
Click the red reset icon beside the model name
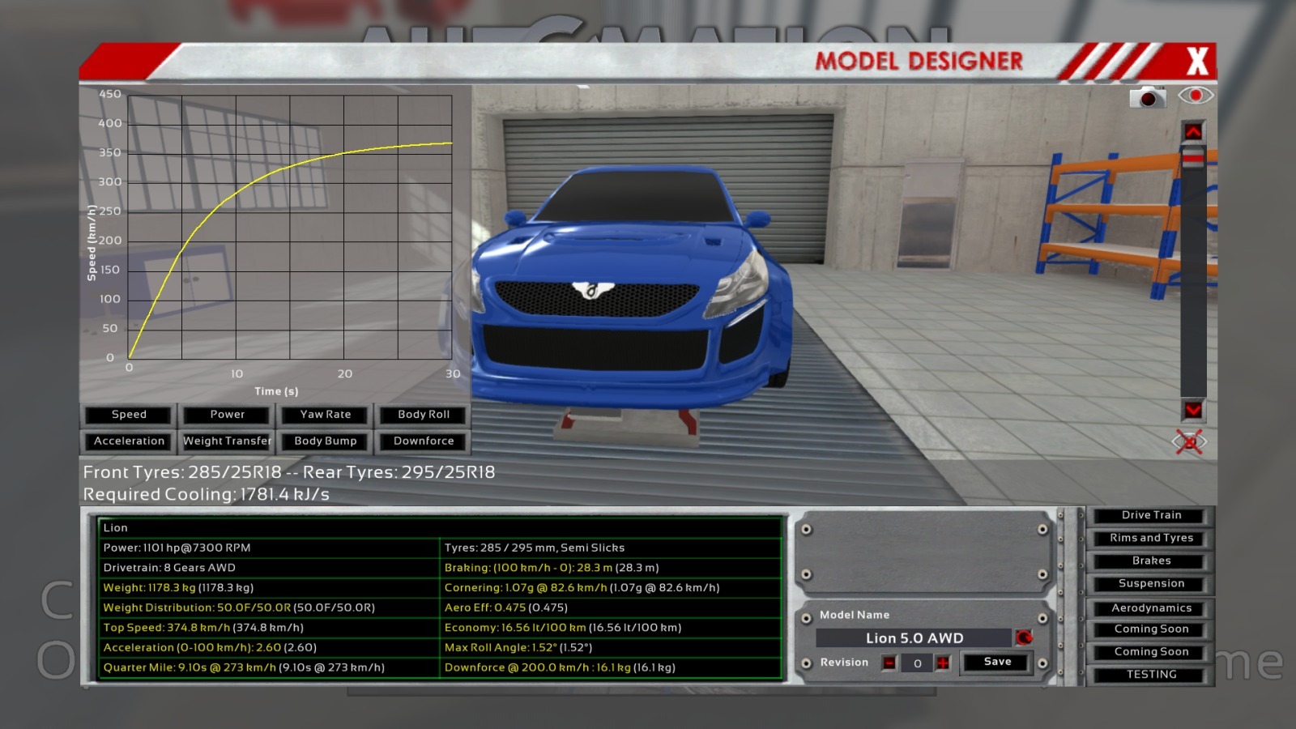(1024, 637)
